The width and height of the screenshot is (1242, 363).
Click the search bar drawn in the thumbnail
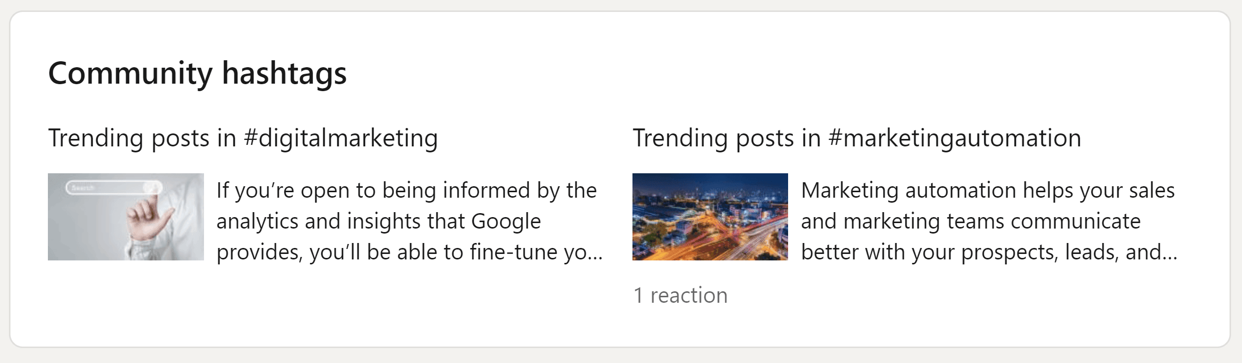click(x=114, y=188)
